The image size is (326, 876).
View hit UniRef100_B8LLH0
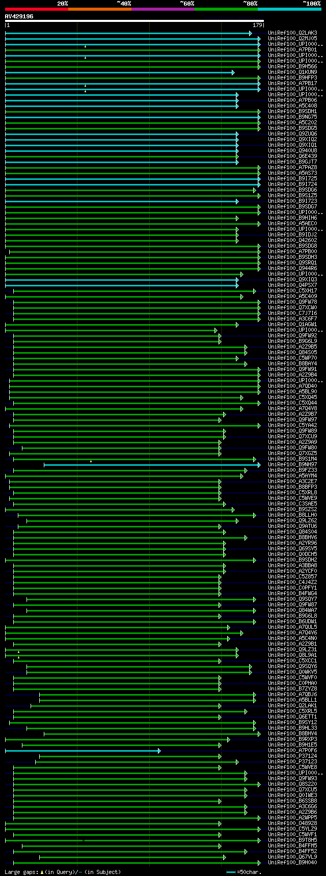(292, 515)
